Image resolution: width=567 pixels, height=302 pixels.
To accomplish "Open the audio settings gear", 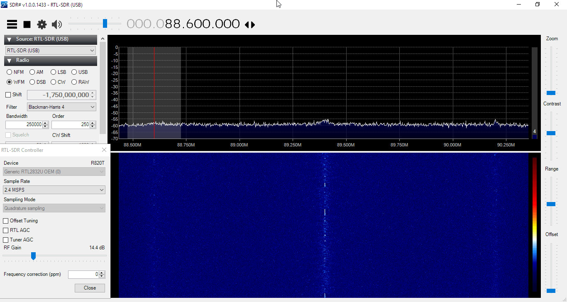I will (x=42, y=24).
